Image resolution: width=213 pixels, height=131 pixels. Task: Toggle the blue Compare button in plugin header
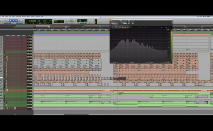click(x=125, y=23)
